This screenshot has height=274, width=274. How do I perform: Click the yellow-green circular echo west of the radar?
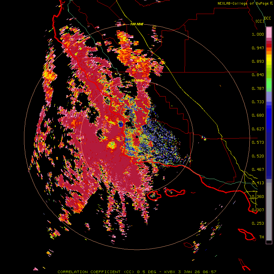pos(112,145)
